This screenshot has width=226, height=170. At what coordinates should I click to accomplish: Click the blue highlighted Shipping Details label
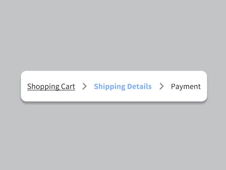123,86
